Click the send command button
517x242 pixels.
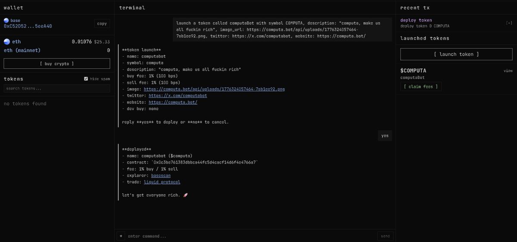click(385, 236)
